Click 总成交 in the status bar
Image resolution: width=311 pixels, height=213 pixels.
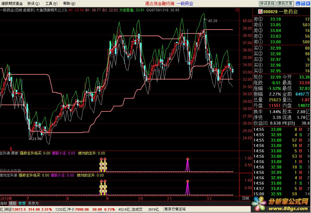137,209
